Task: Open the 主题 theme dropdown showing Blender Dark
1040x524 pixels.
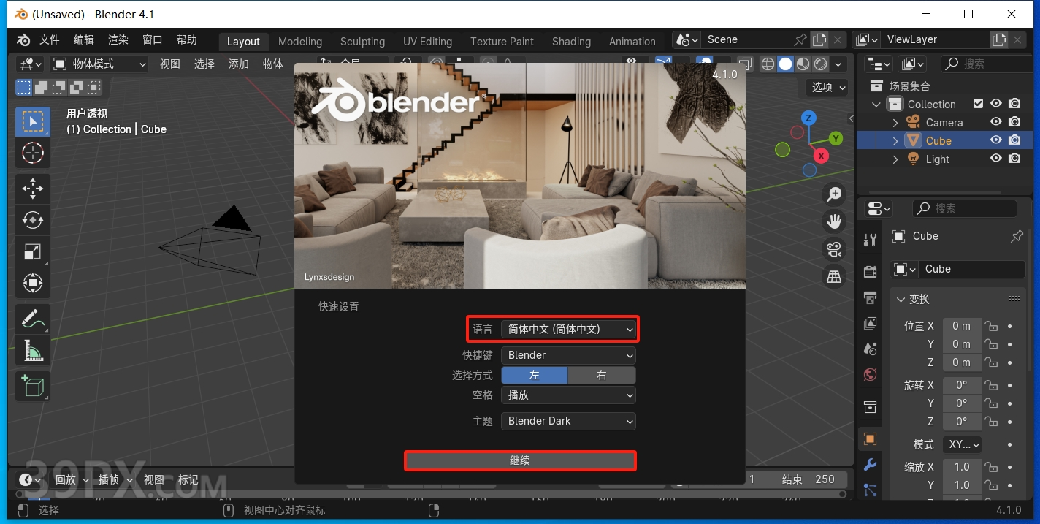Action: (x=568, y=421)
